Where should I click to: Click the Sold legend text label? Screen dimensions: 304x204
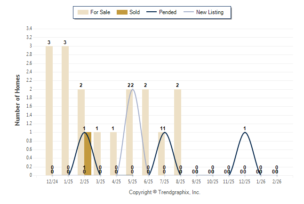[x=135, y=12]
